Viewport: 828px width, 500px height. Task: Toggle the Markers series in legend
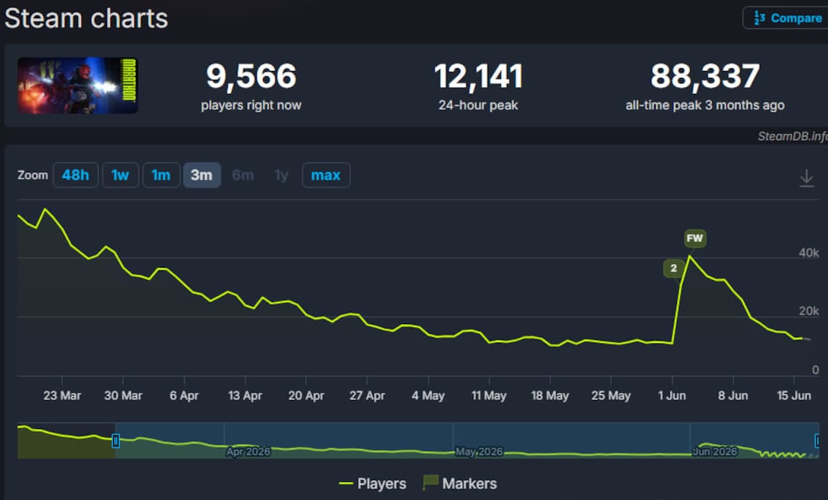tap(460, 483)
